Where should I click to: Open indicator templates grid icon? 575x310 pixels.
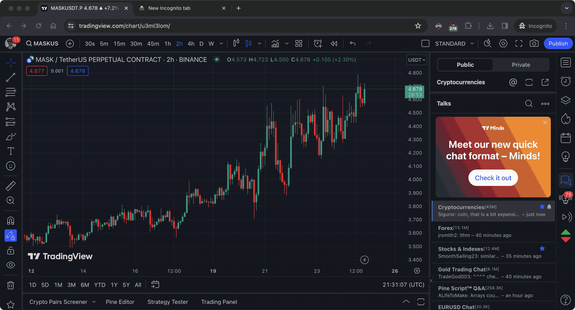coord(299,43)
